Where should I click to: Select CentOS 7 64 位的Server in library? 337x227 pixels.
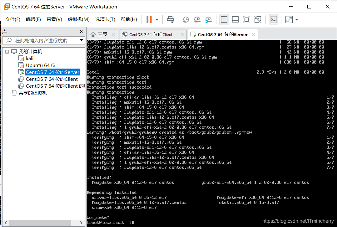tap(53, 72)
